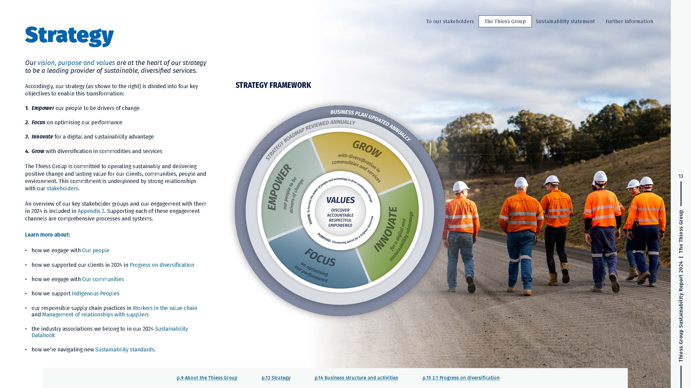Open 'p.14 Business structure and activities'
This screenshot has width=691, height=388.
[x=356, y=378]
